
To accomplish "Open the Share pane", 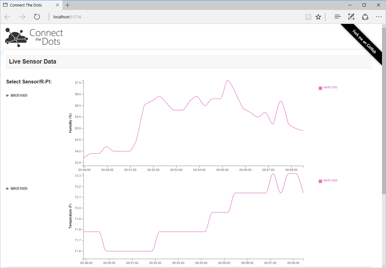I will coord(365,17).
